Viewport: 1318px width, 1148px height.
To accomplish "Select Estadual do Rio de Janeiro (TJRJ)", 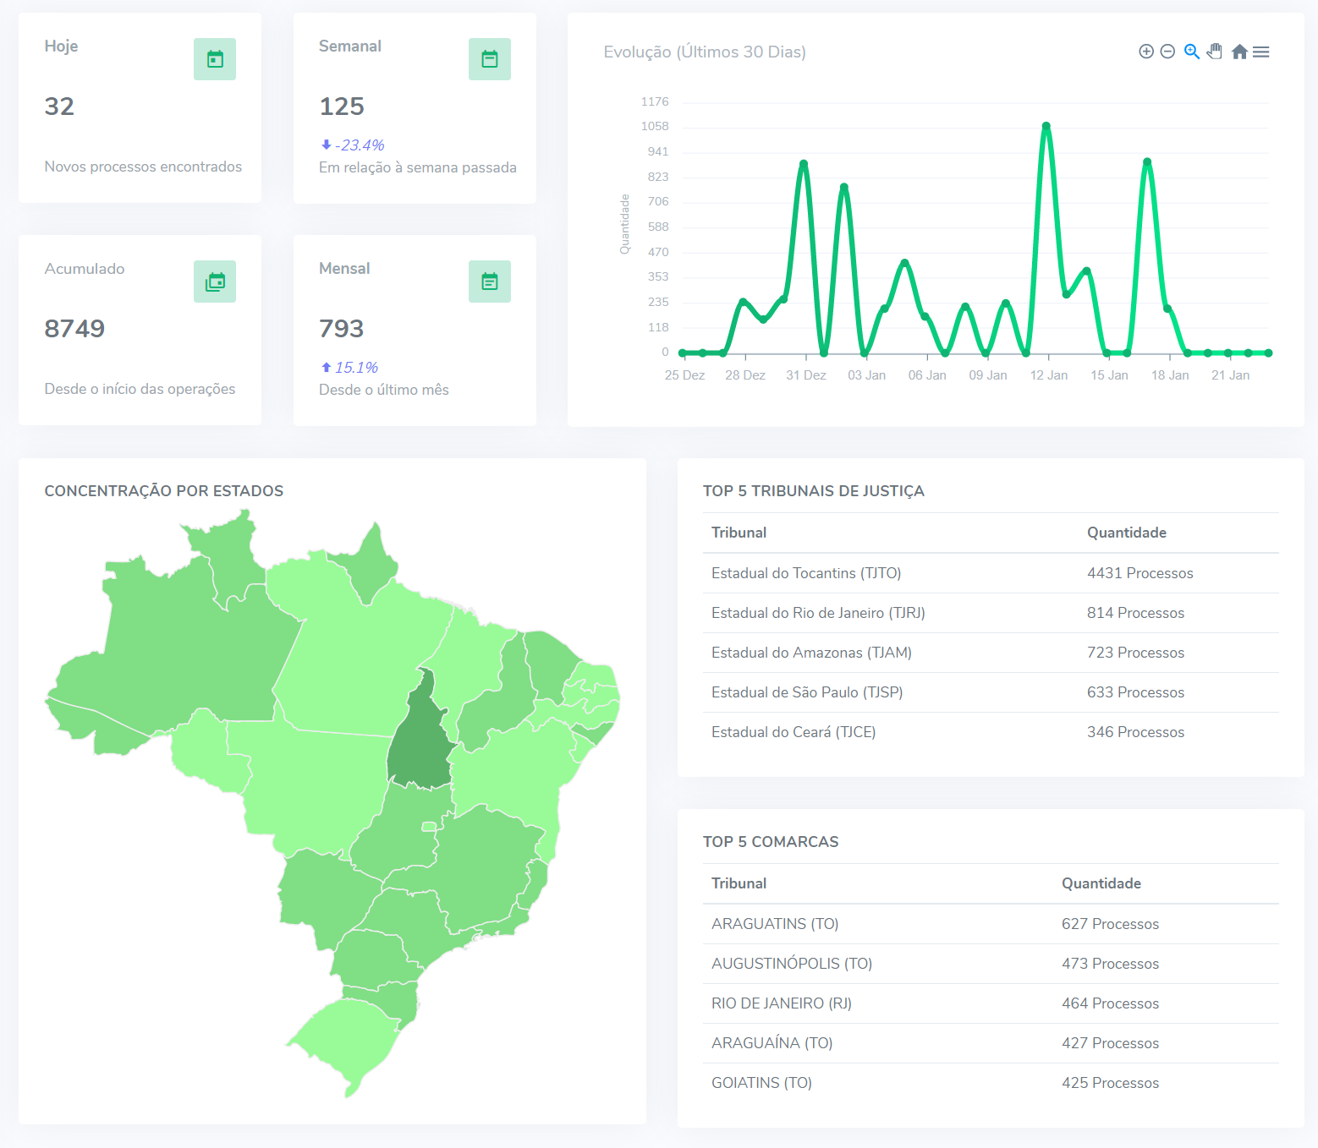I will (817, 613).
